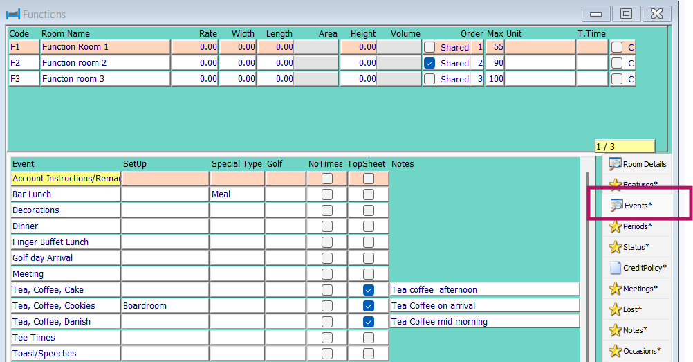Select the Function room 2 name field
The width and height of the screenshot is (693, 362).
105,63
